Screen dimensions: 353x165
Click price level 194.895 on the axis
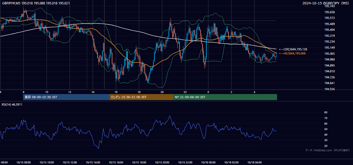[x=330, y=65]
